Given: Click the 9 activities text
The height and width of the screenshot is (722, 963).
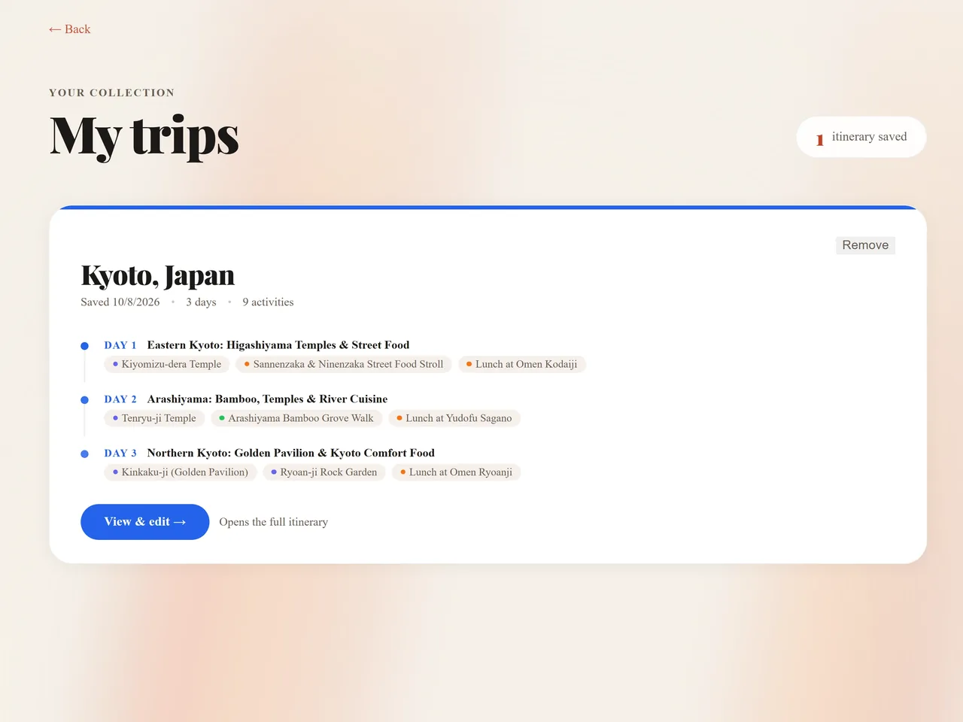Looking at the screenshot, I should coord(268,302).
